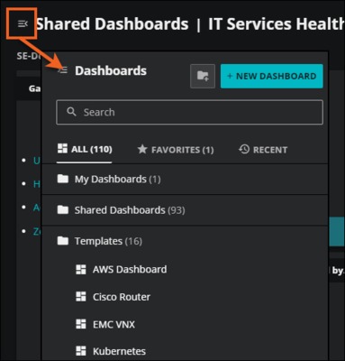Switch to the ALL (110) tab
345x361 pixels.
[x=85, y=149]
